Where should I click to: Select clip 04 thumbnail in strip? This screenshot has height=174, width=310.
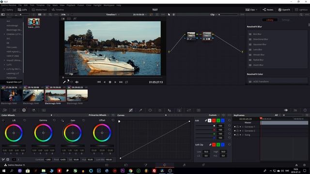tap(77, 95)
